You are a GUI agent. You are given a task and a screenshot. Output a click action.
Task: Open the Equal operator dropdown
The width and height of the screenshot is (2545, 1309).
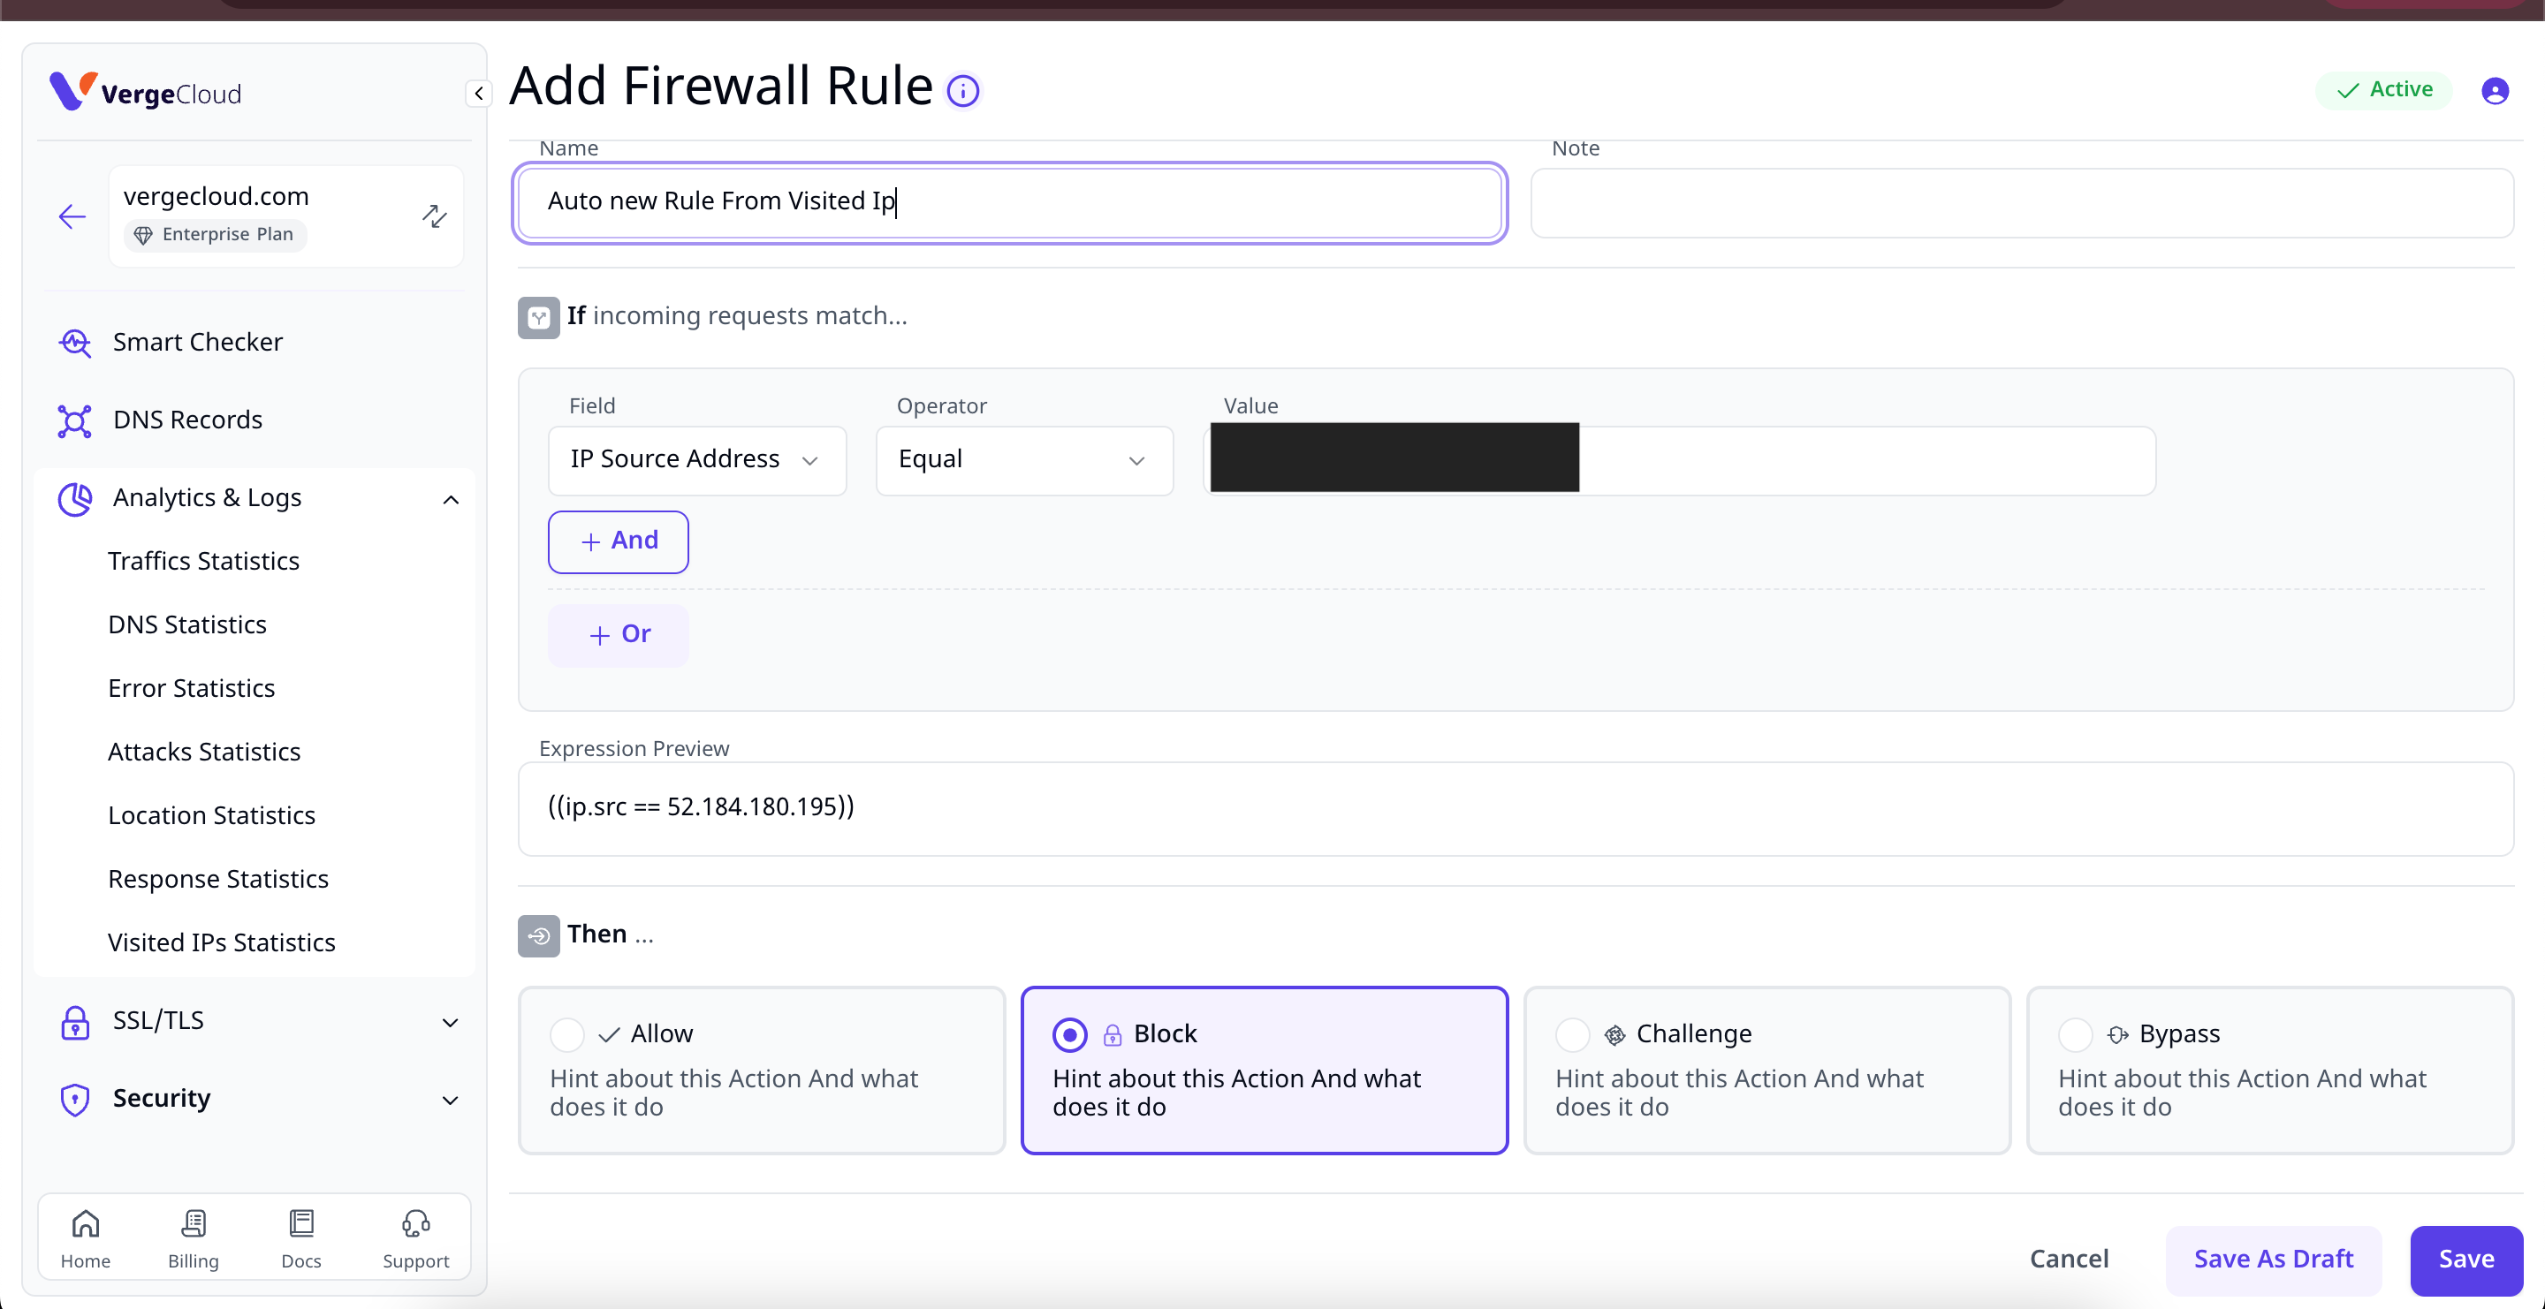1023,460
